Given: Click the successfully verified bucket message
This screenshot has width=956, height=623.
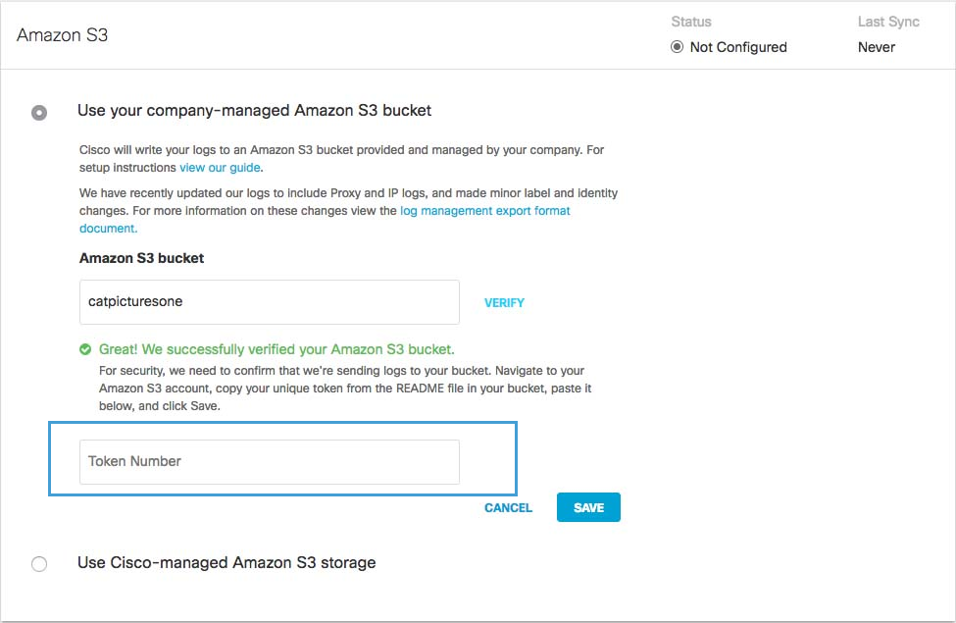Looking at the screenshot, I should pyautogui.click(x=277, y=349).
